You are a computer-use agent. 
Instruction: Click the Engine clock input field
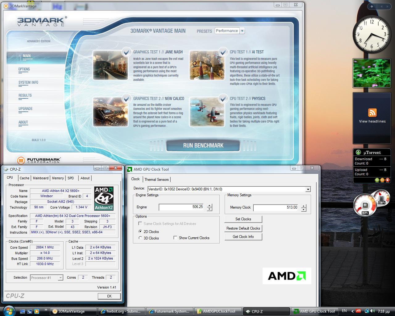click(x=181, y=207)
